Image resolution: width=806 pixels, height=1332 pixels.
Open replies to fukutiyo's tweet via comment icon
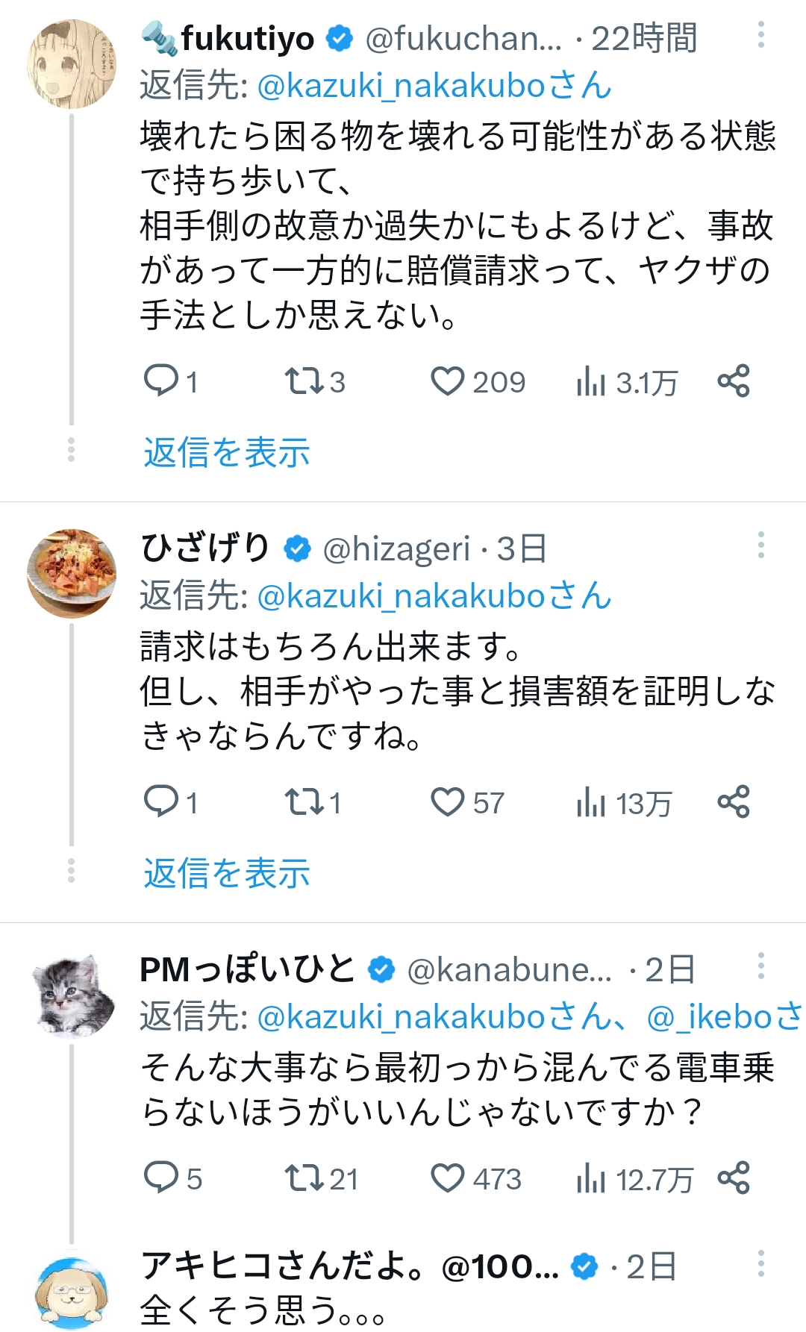[160, 382]
